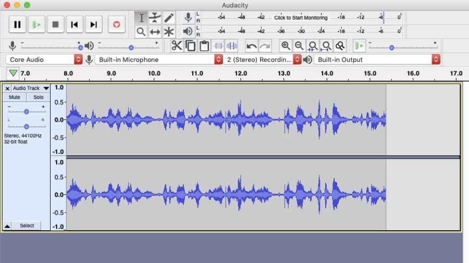Screen dimensions: 469x263
Task: Click the 16.0 mark on the timeline
Action: pos(413,73)
